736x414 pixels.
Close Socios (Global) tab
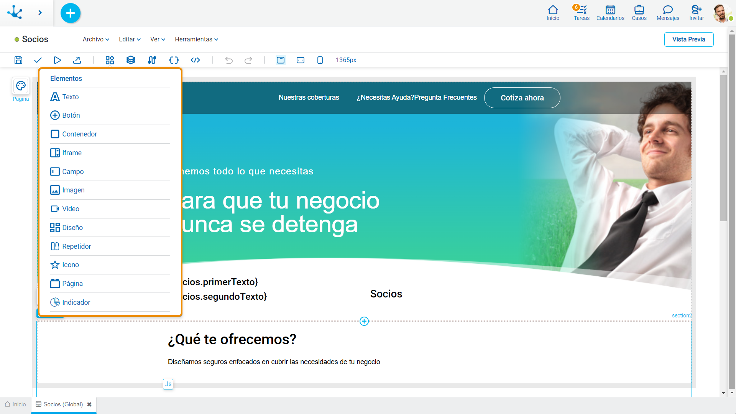point(89,404)
